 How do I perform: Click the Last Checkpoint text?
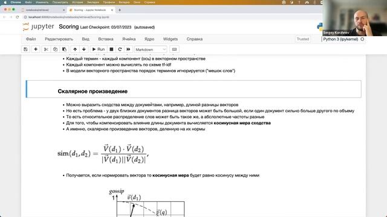click(106, 27)
